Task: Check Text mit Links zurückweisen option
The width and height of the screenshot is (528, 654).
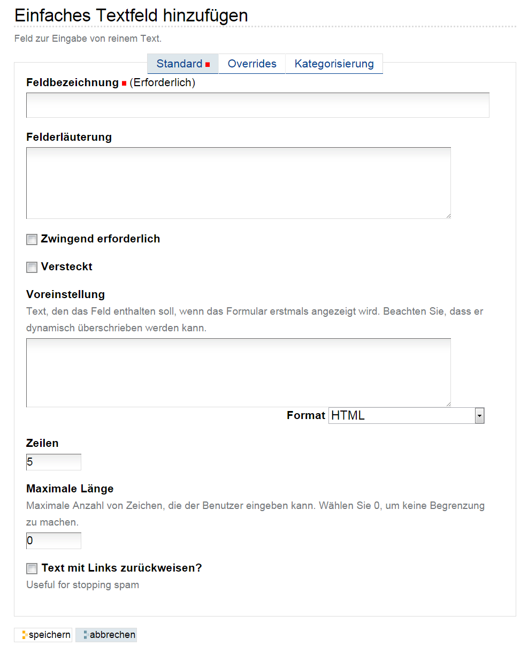Action: [x=32, y=569]
